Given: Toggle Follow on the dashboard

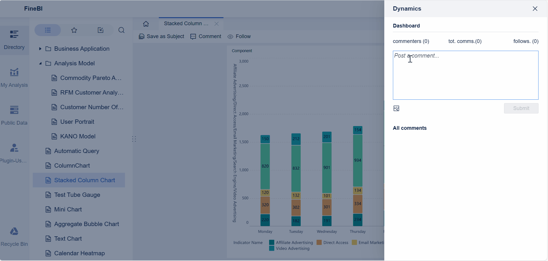Looking at the screenshot, I should coord(239,36).
